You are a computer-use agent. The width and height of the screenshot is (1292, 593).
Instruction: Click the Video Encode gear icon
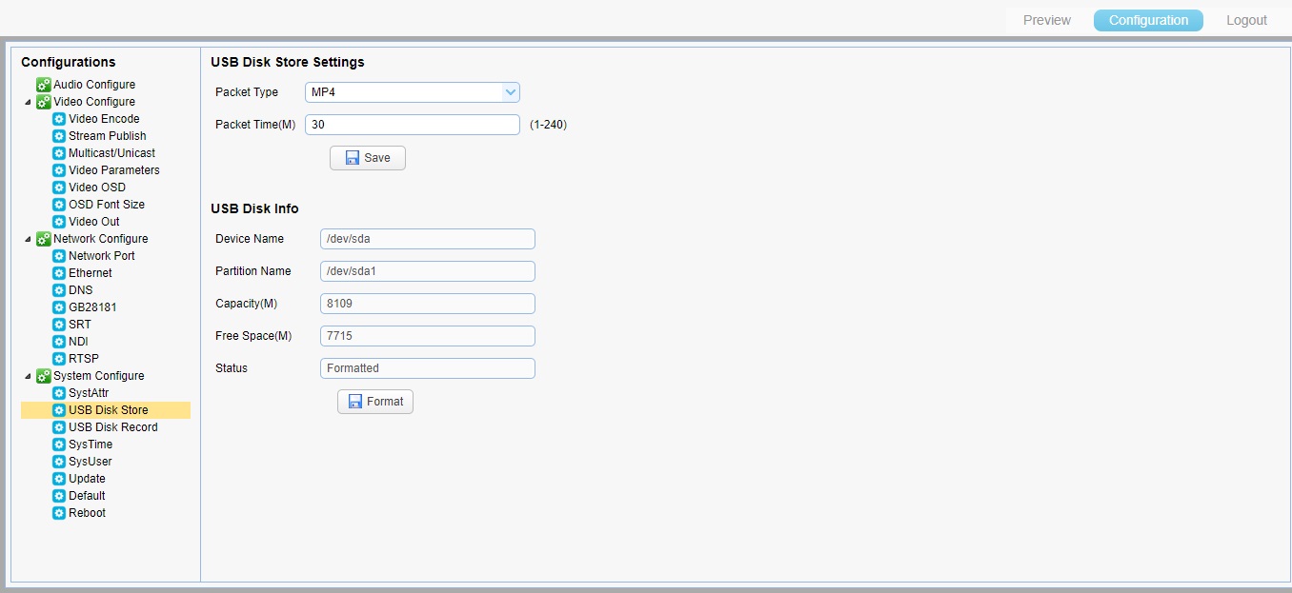[59, 119]
